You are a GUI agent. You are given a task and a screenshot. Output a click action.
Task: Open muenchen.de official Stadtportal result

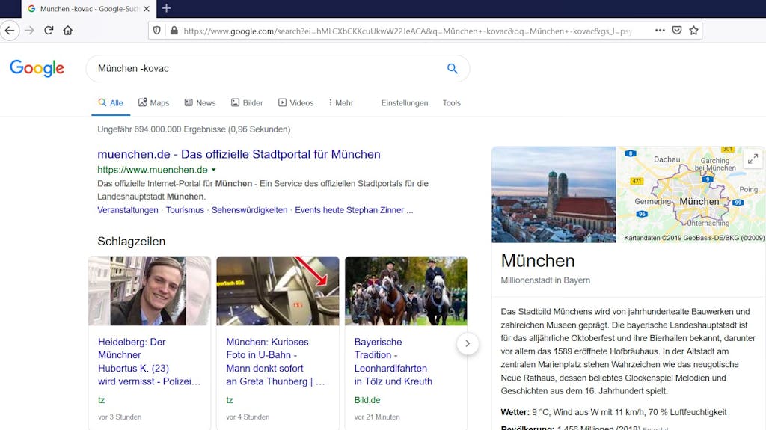point(239,154)
